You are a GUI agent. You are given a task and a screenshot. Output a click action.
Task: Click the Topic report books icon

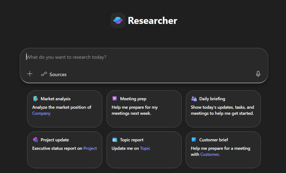(x=115, y=140)
